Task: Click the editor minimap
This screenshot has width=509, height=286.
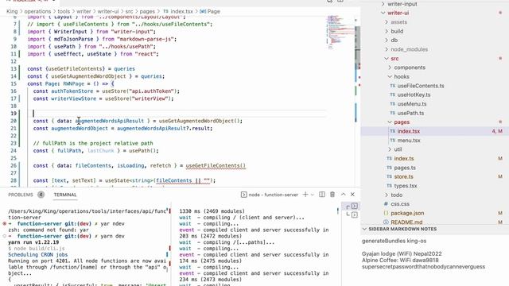Action: tap(340, 33)
